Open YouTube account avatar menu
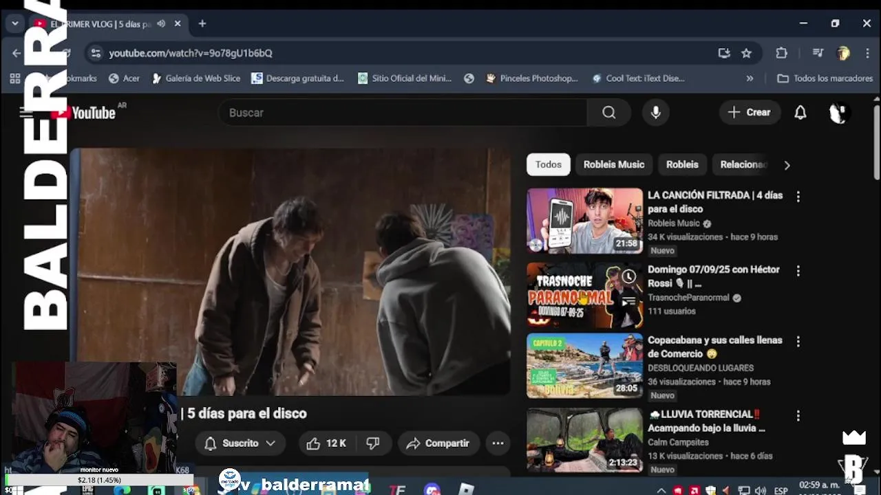Image resolution: width=881 pixels, height=495 pixels. pyautogui.click(x=839, y=113)
